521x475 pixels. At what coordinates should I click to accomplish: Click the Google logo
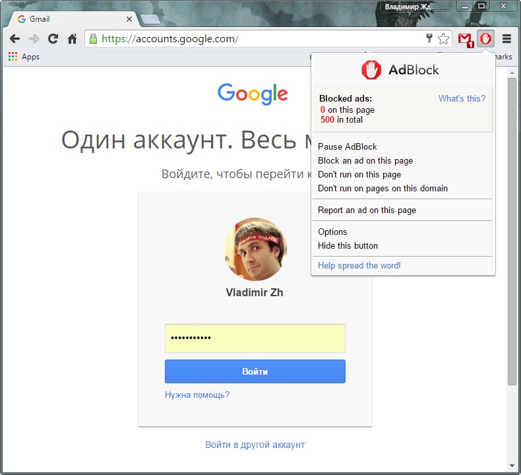pos(253,94)
